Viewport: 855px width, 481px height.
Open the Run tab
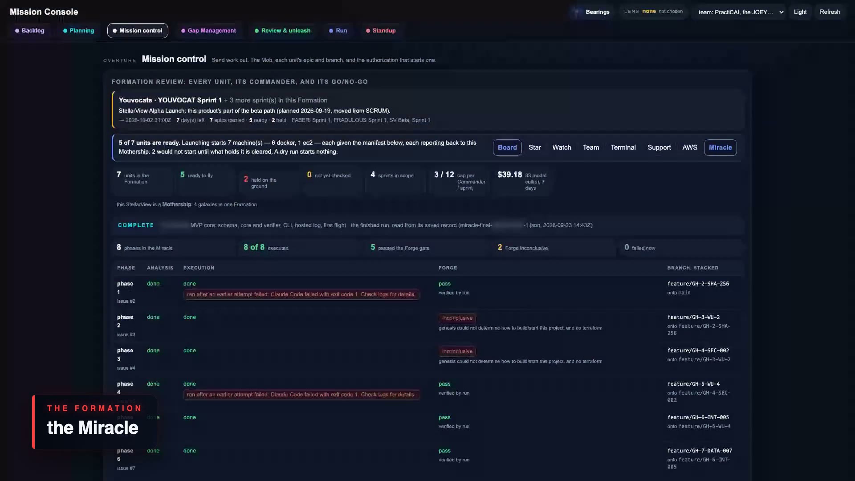338,31
